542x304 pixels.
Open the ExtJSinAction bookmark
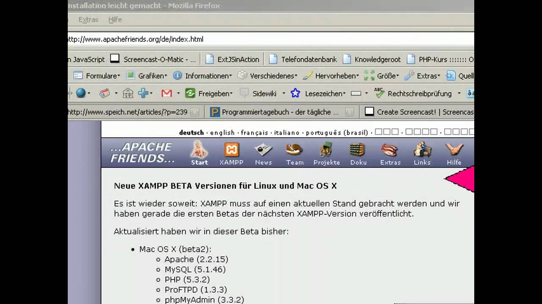pos(232,60)
